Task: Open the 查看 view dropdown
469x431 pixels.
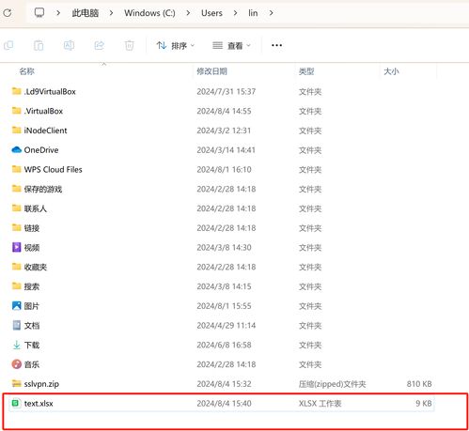Action: 231,46
